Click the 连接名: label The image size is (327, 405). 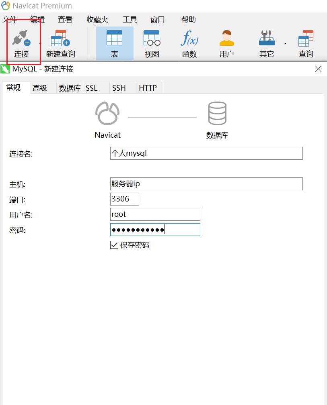[21, 154]
